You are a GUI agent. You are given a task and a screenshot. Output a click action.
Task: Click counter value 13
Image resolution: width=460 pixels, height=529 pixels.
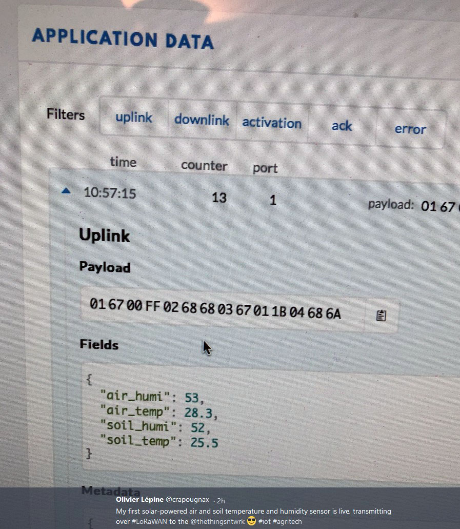(219, 198)
